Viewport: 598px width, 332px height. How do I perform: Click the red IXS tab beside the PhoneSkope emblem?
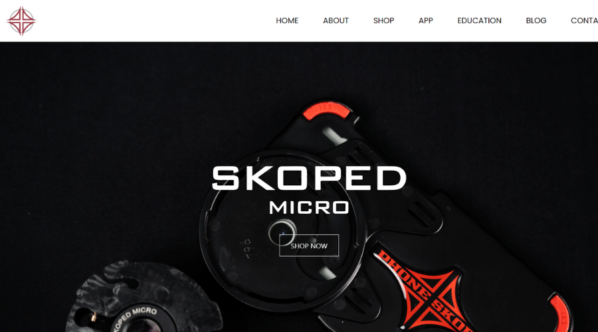(x=561, y=313)
